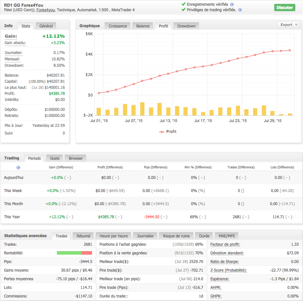
Task: Switch to the MAE/MFE statistics tab
Action: pyautogui.click(x=227, y=236)
